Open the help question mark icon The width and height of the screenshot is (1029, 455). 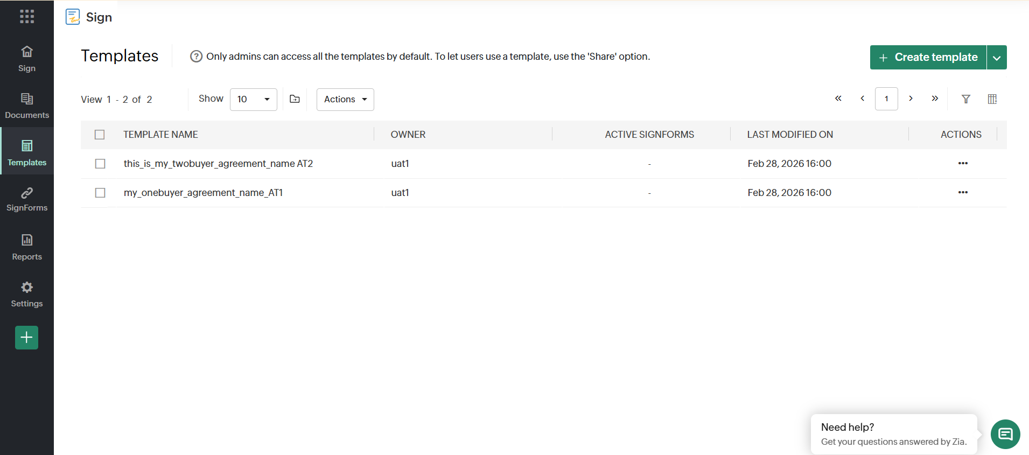[196, 57]
